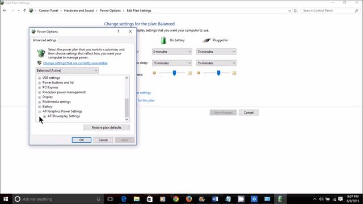Show hidden system tray icons
The height and width of the screenshot is (204, 363).
pos(315,199)
